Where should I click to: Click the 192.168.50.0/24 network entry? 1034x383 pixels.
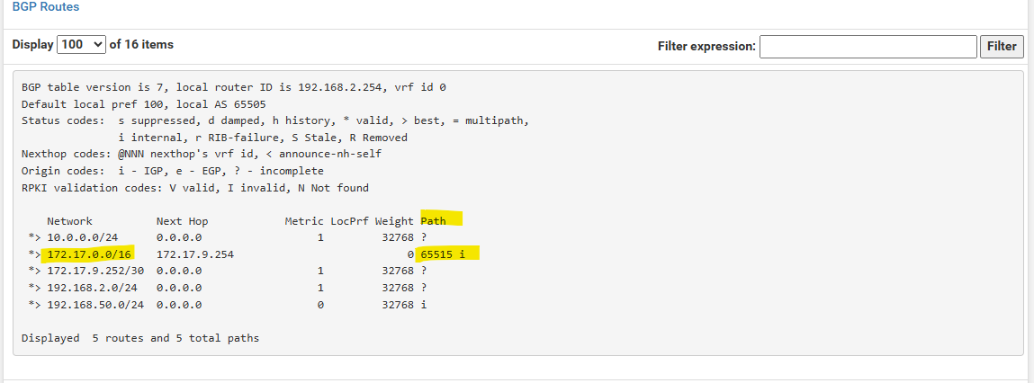click(x=95, y=305)
